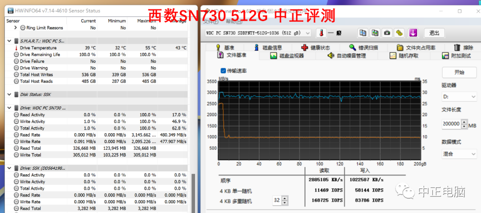Viewport: 481px width, 213px height.
Task: Open the 附加测试 extra tests tab
Action: pyautogui.click(x=457, y=56)
